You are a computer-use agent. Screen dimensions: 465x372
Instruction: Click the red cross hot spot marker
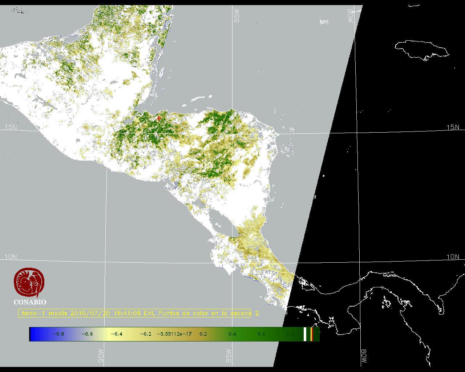159,118
